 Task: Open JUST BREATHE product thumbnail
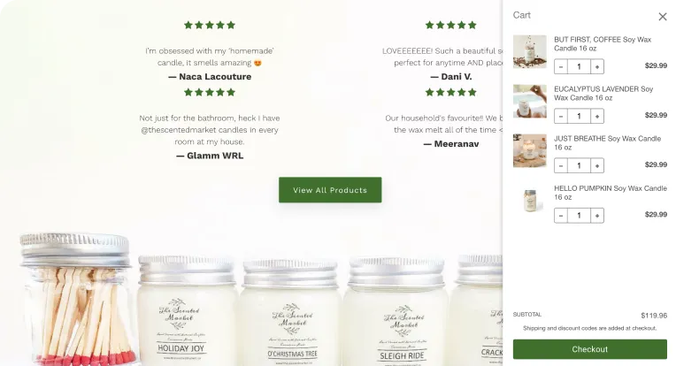pos(530,150)
